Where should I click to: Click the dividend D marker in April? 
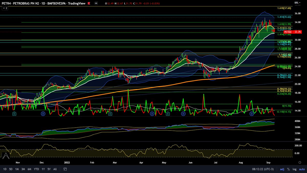point(152,113)
